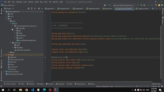Viewport: 164px width, 92px height.
Task: Expand the repository package
Action: coord(15,36)
